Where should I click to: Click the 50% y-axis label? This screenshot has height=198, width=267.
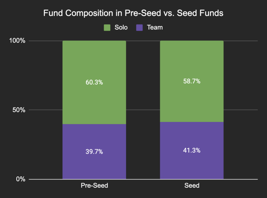coord(19,110)
